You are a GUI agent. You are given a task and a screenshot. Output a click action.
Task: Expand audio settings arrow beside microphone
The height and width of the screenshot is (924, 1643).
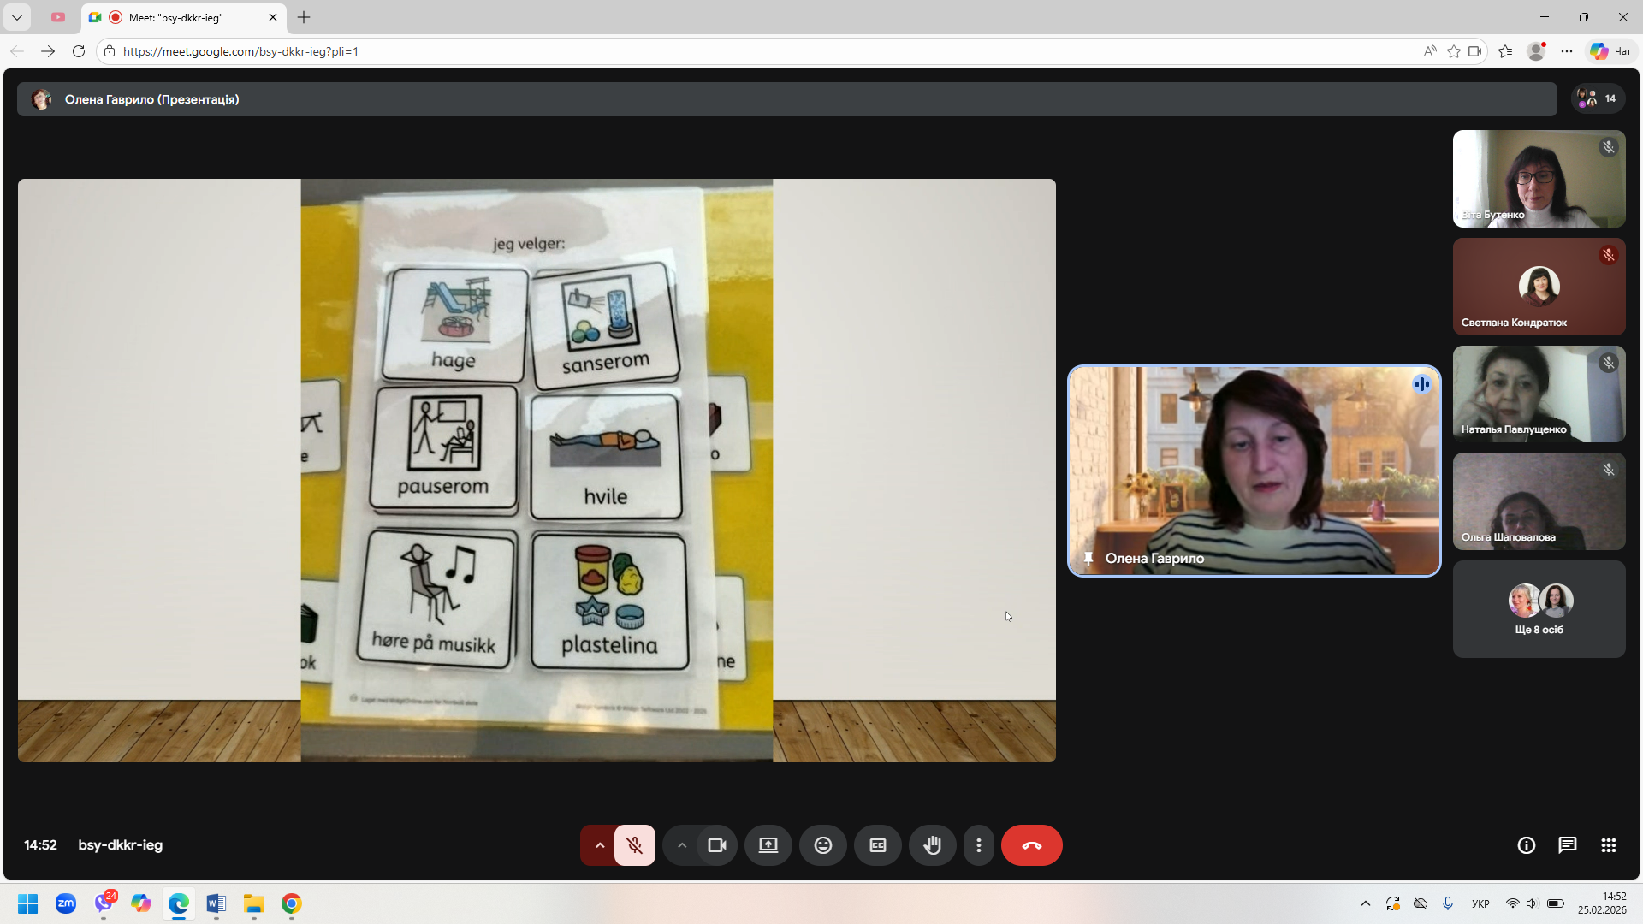599,845
